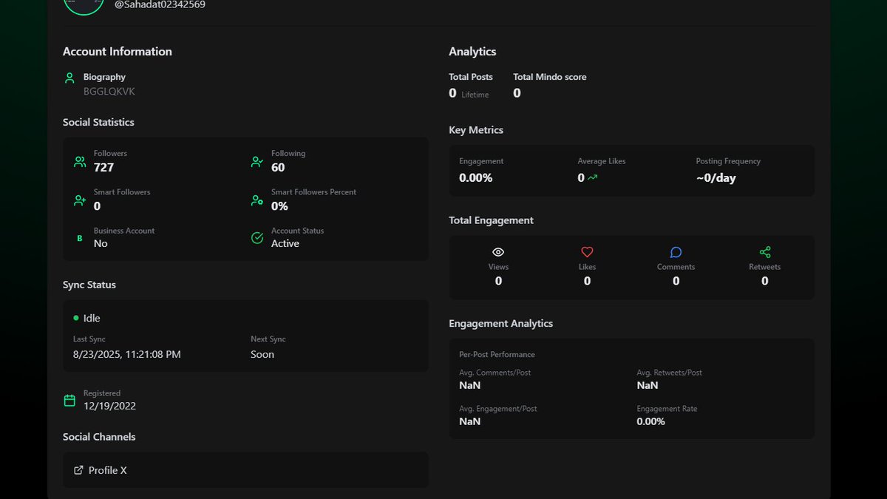Screen dimensions: 887x499
Task: Click the Following checkmark-person icon
Action: (256, 160)
